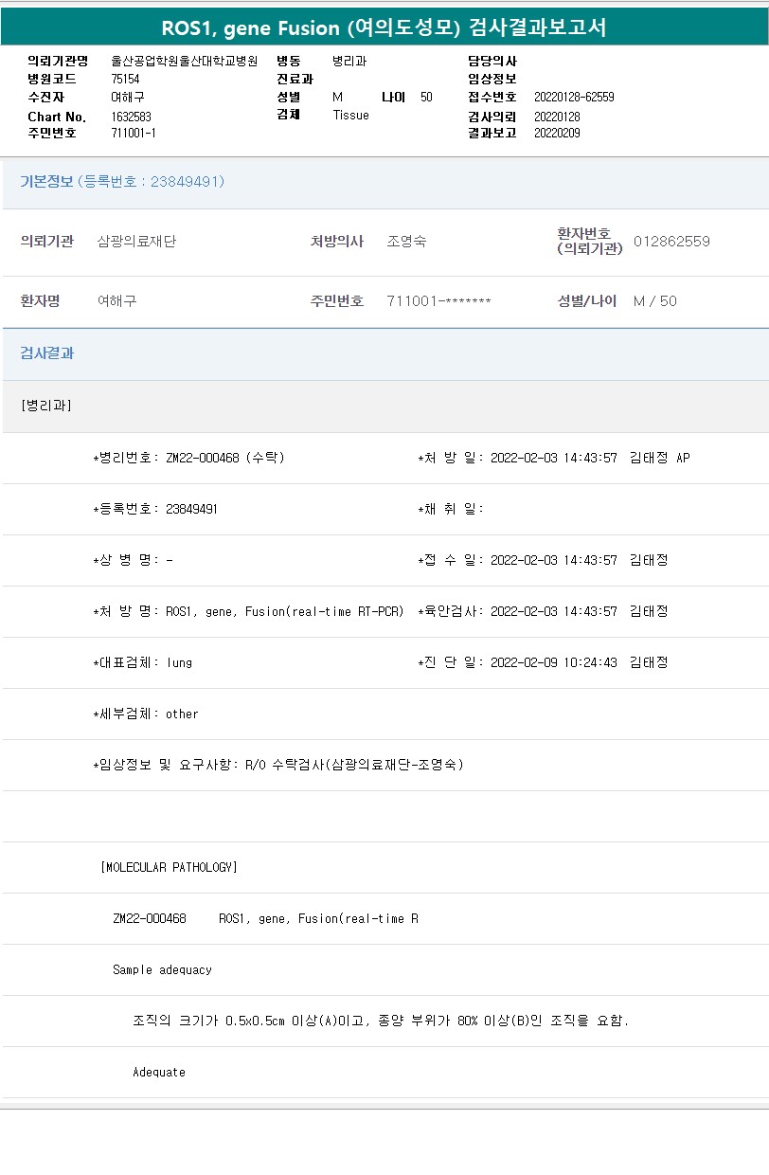Click reception number '20220128-62559'
The image size is (769, 1175).
coord(574,97)
